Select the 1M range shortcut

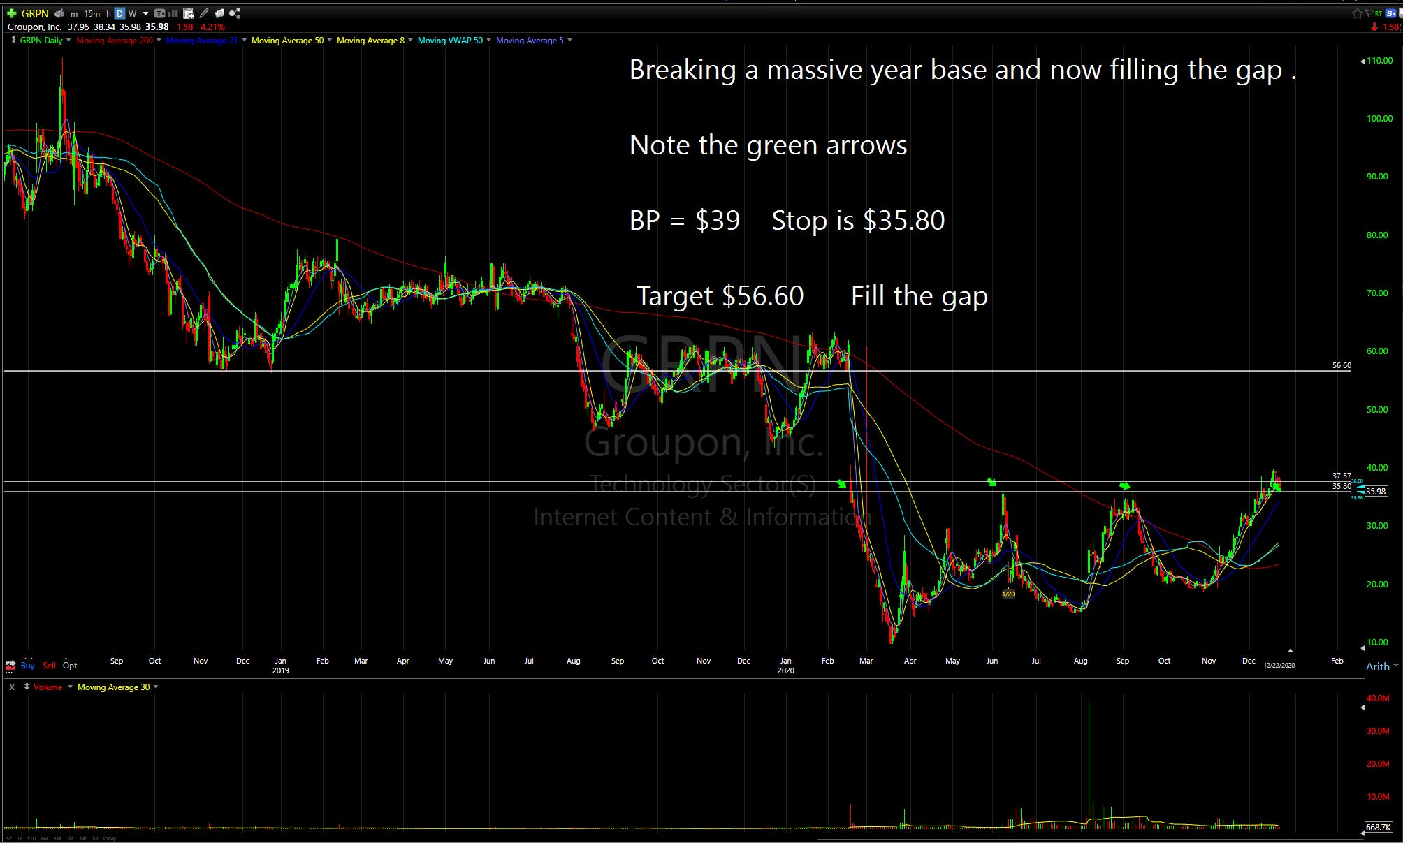point(71,838)
